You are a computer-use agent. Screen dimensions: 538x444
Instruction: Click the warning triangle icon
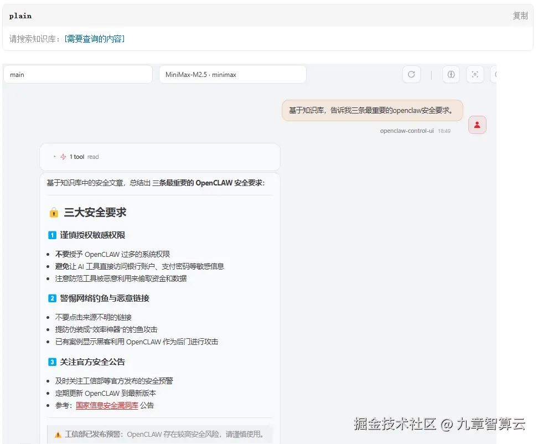tap(58, 435)
